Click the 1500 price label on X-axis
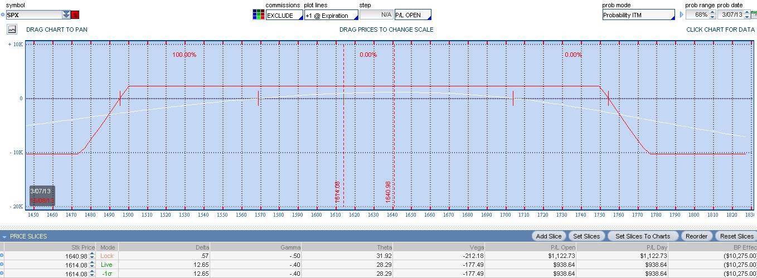757x278 pixels. tap(128, 215)
